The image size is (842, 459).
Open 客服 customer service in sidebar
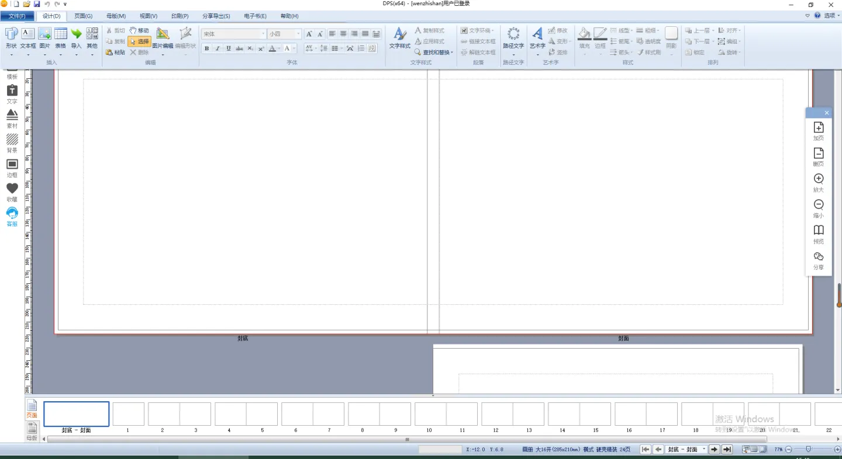click(x=12, y=217)
